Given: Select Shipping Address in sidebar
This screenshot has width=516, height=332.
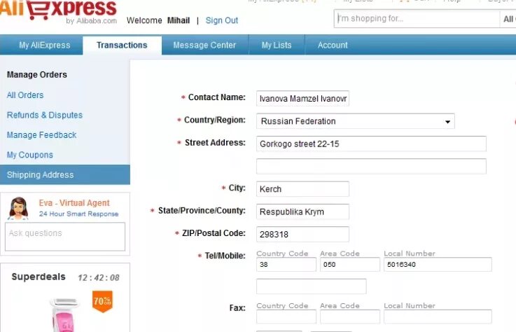Looking at the screenshot, I should coord(65,174).
